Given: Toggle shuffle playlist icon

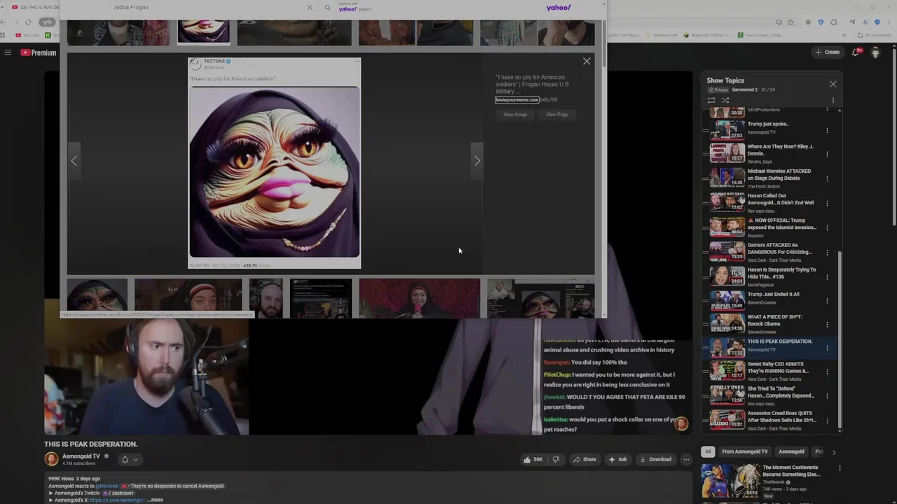Looking at the screenshot, I should click(725, 100).
